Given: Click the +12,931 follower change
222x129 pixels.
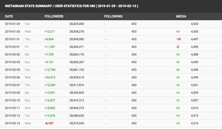Looking at the screenshot, I should (x=50, y=93).
